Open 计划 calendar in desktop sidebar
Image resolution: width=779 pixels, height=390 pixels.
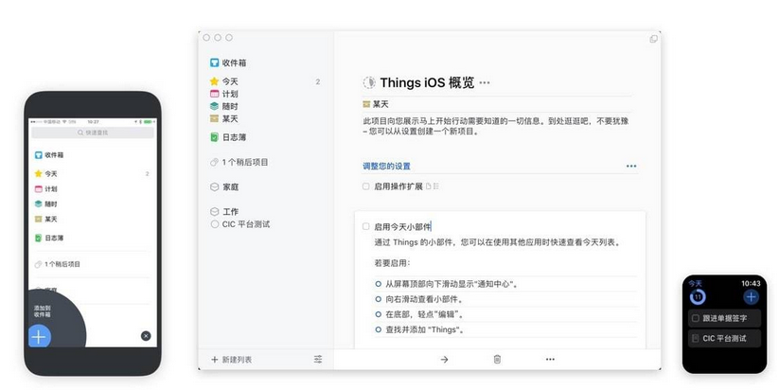pyautogui.click(x=223, y=94)
